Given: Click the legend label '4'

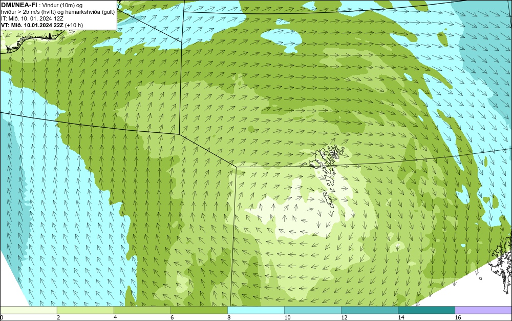Looking at the screenshot, I should pyautogui.click(x=115, y=317).
